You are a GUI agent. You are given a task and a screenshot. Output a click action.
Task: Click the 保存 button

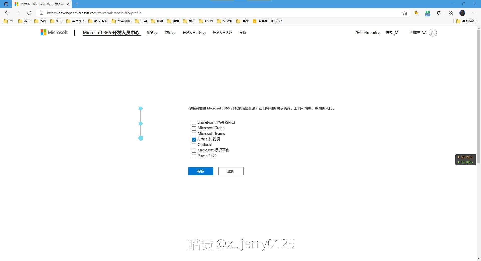coord(201,171)
